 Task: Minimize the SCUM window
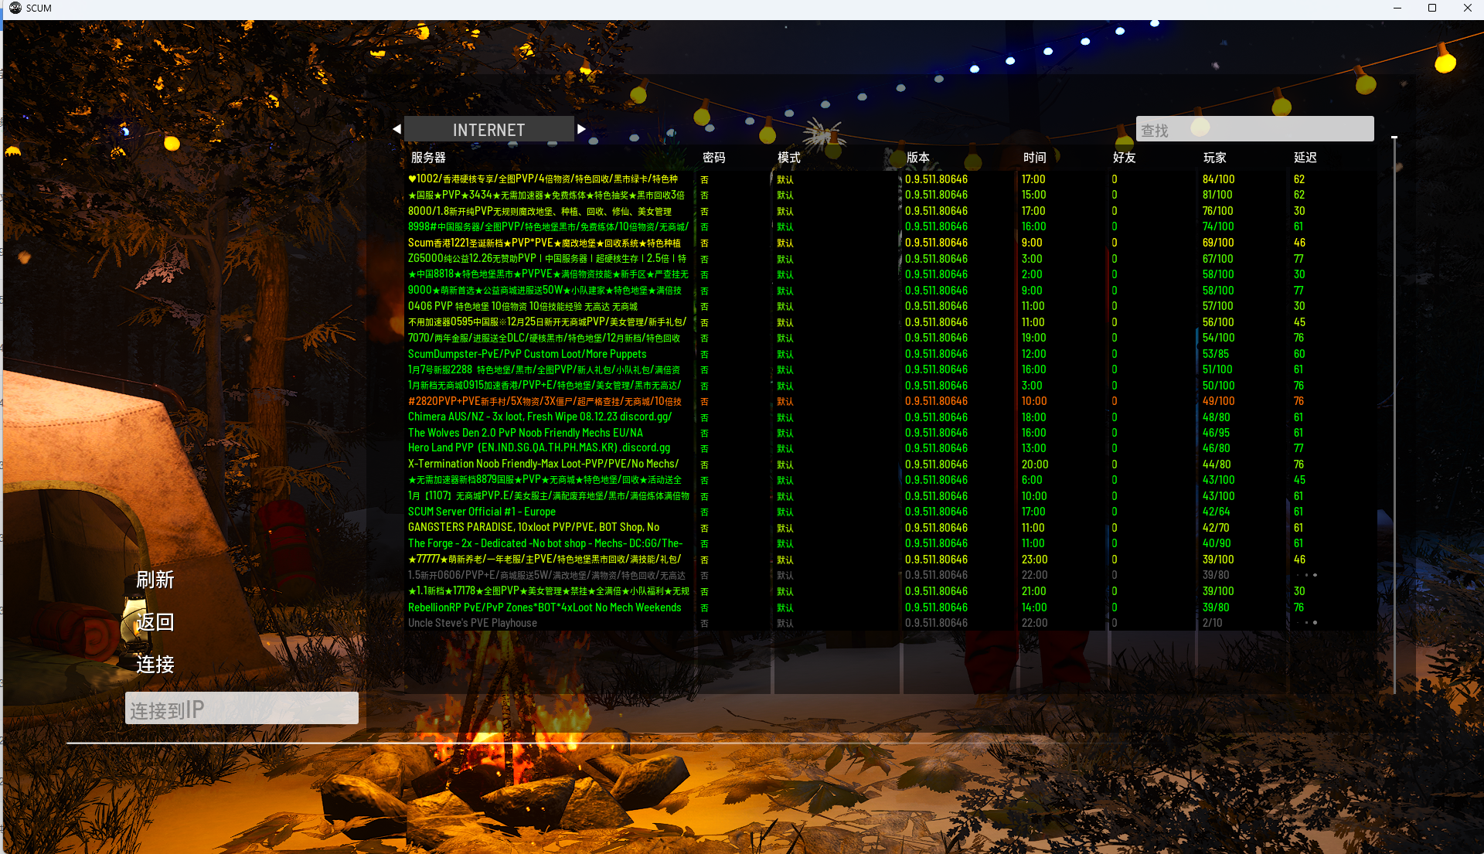pos(1397,8)
